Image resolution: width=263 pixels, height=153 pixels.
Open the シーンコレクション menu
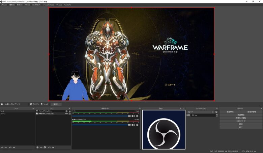pyautogui.click(x=48, y=5)
